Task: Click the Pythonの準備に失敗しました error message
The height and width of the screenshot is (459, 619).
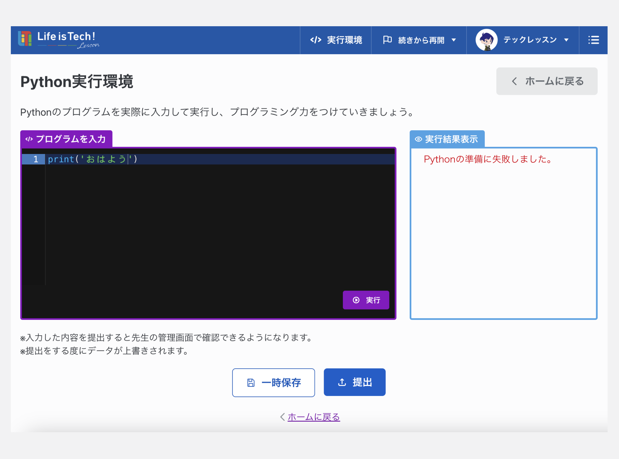Action: click(488, 159)
